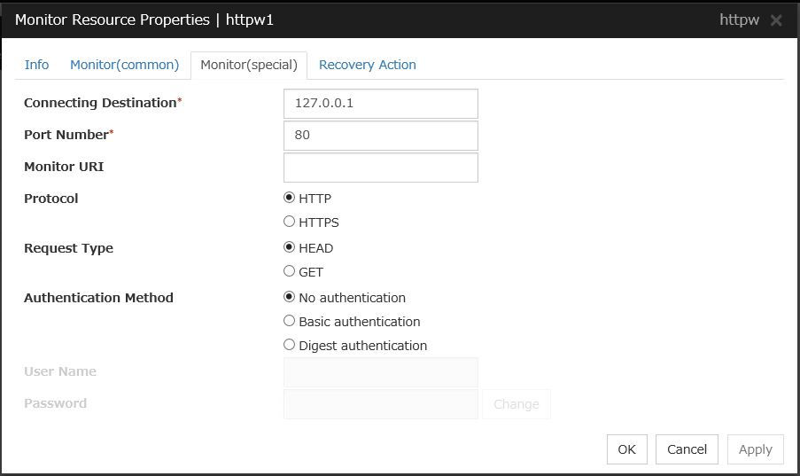Screen dimensions: 800x476
Task: Choose HTTPS as the protocol
Action: click(x=290, y=222)
